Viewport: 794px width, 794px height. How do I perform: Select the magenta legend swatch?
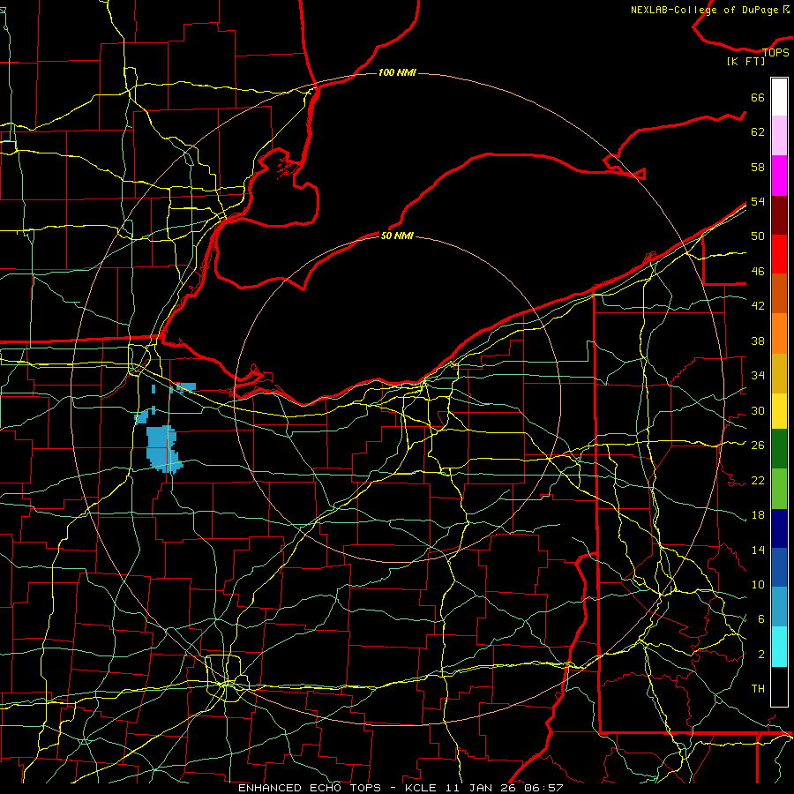pyautogui.click(x=779, y=176)
